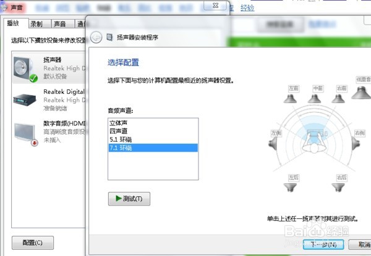Image resolution: width=371 pixels, height=256 pixels.
Task: Switch to the 声音 tab
Action: 62,24
